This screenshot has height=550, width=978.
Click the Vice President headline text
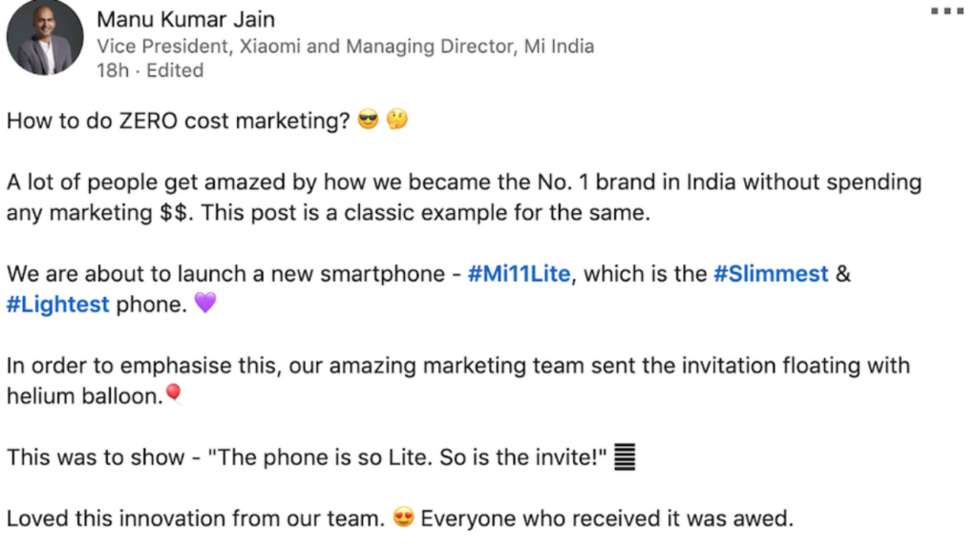coord(344,46)
